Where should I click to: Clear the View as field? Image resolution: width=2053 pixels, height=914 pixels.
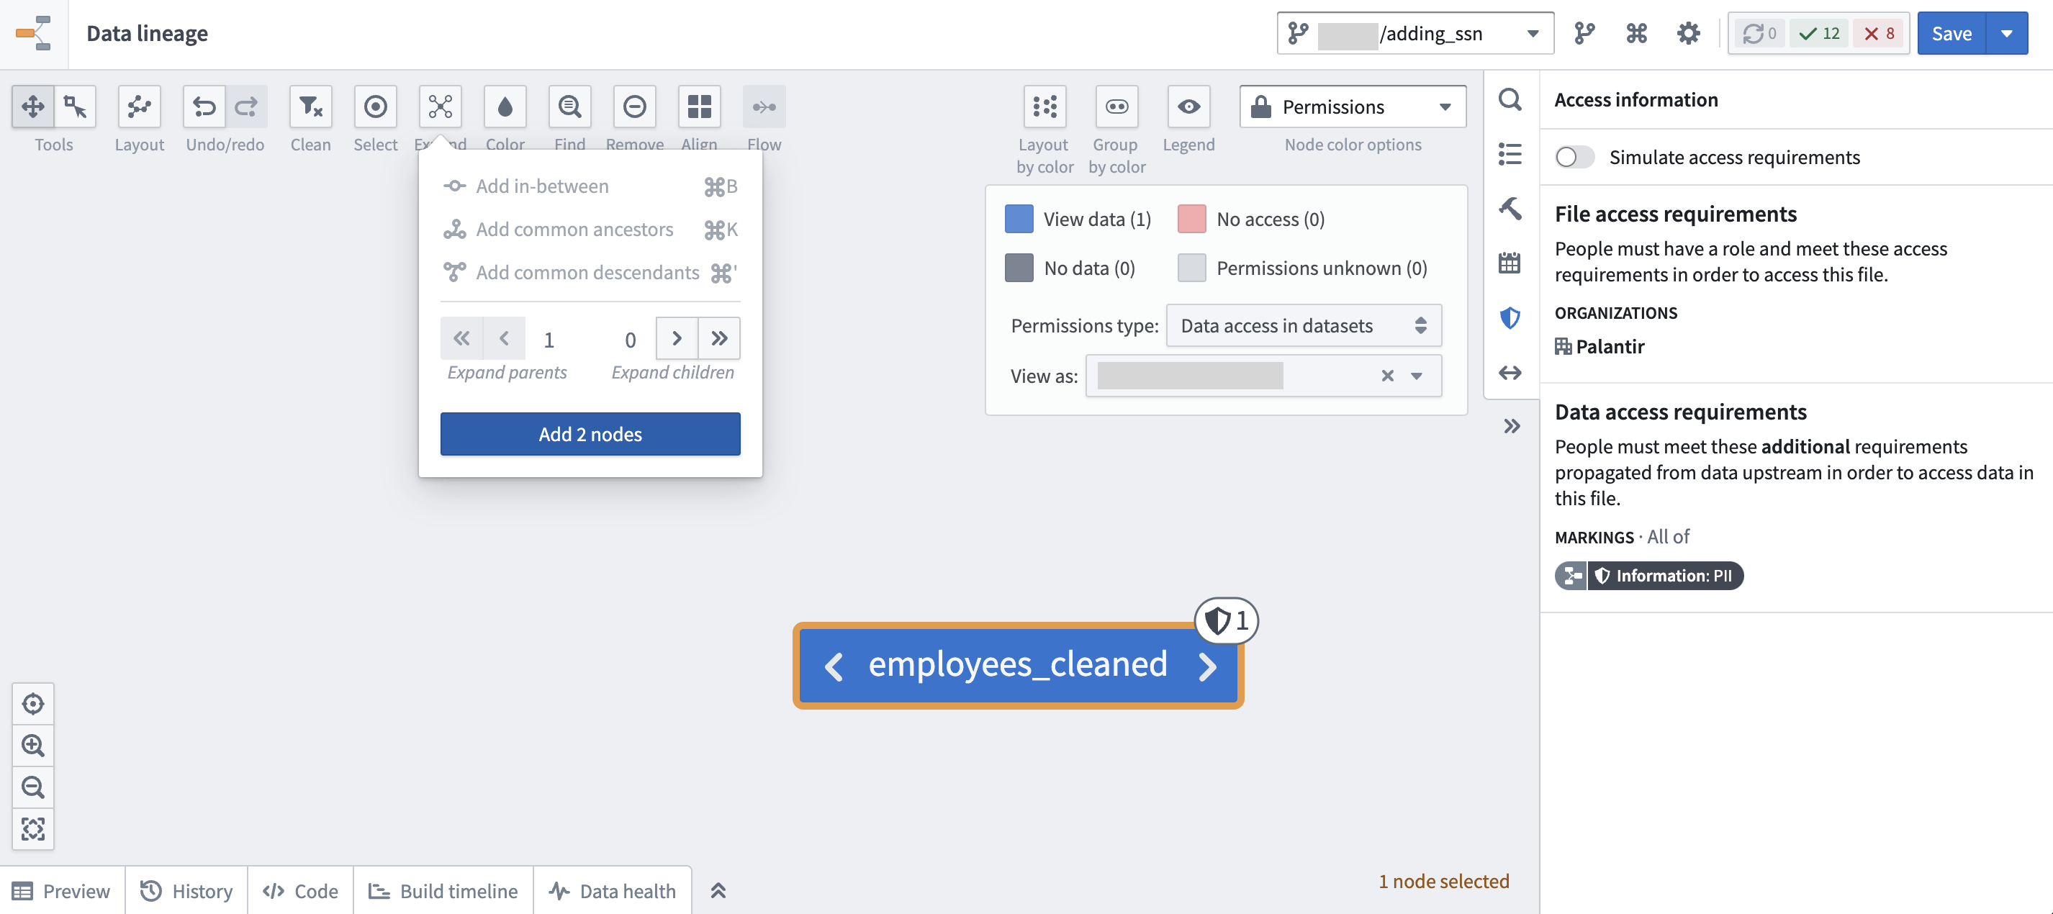click(1388, 376)
